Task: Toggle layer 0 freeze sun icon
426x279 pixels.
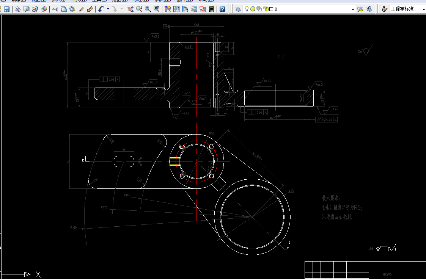Action: [x=253, y=9]
